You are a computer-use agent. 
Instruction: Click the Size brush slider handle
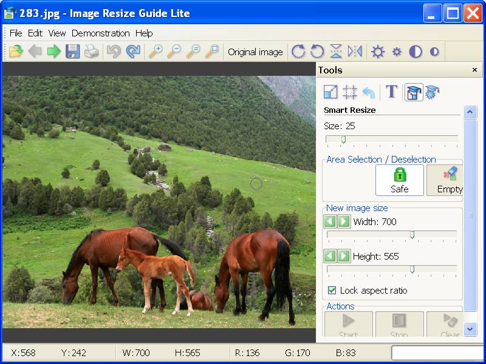[343, 140]
